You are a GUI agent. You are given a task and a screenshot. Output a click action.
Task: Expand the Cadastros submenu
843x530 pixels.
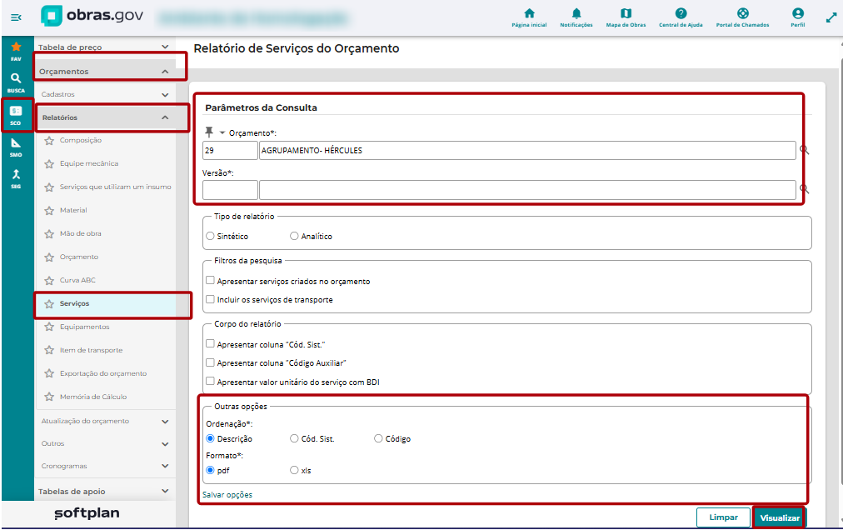(x=165, y=95)
